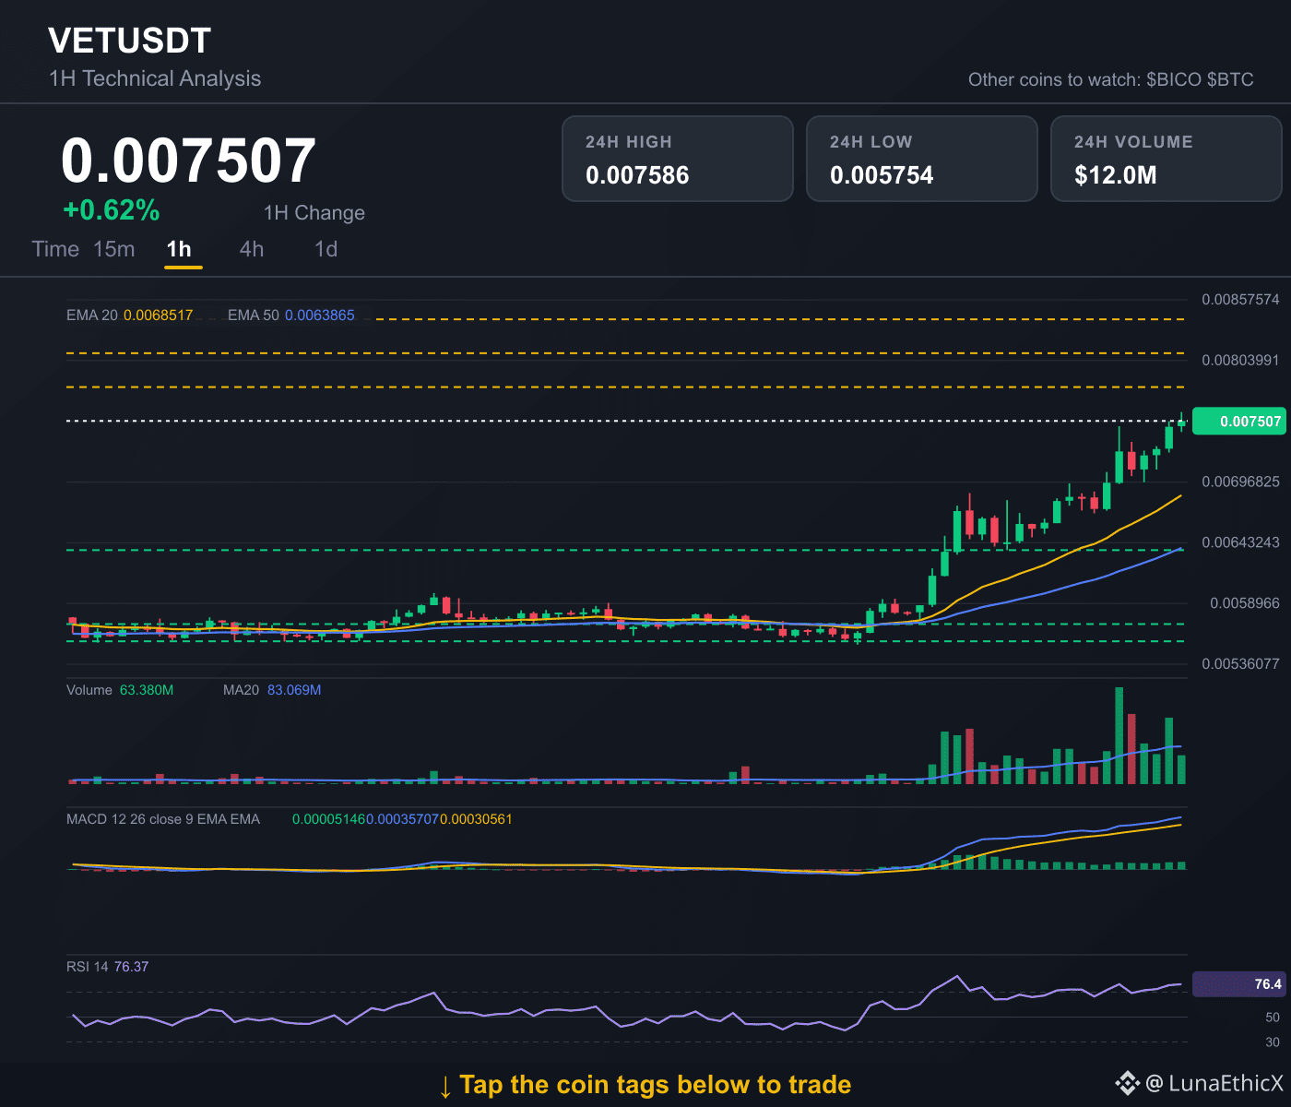Screen dimensions: 1291x1107
Task: Click the RSI axis label 30
Action: [1273, 1042]
